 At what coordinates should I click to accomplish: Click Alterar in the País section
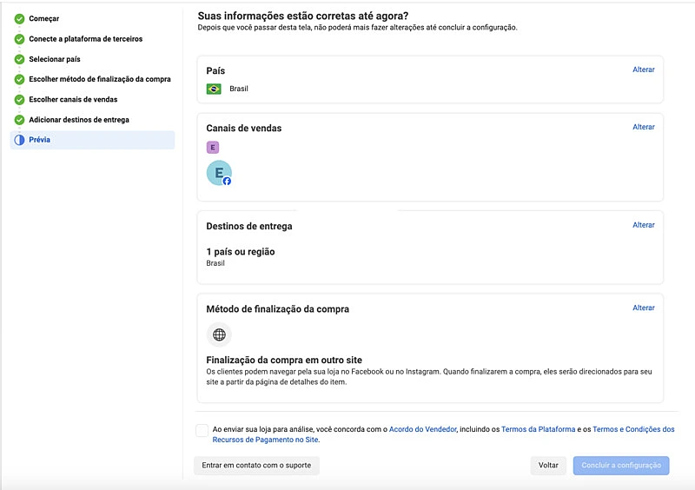coord(643,70)
